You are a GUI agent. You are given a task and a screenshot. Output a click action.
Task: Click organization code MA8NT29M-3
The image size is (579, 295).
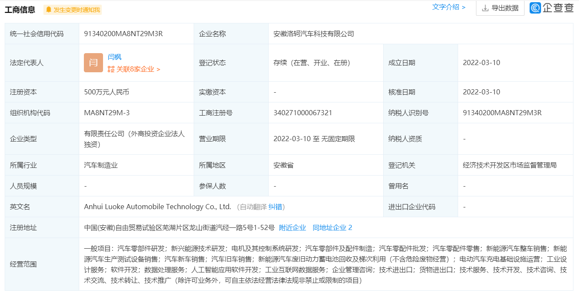pyautogui.click(x=107, y=113)
